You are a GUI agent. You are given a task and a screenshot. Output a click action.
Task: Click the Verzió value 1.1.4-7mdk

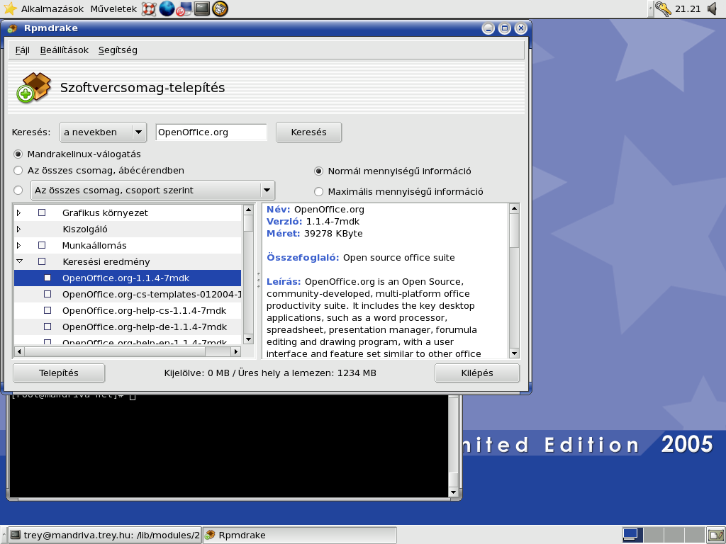[x=333, y=222]
